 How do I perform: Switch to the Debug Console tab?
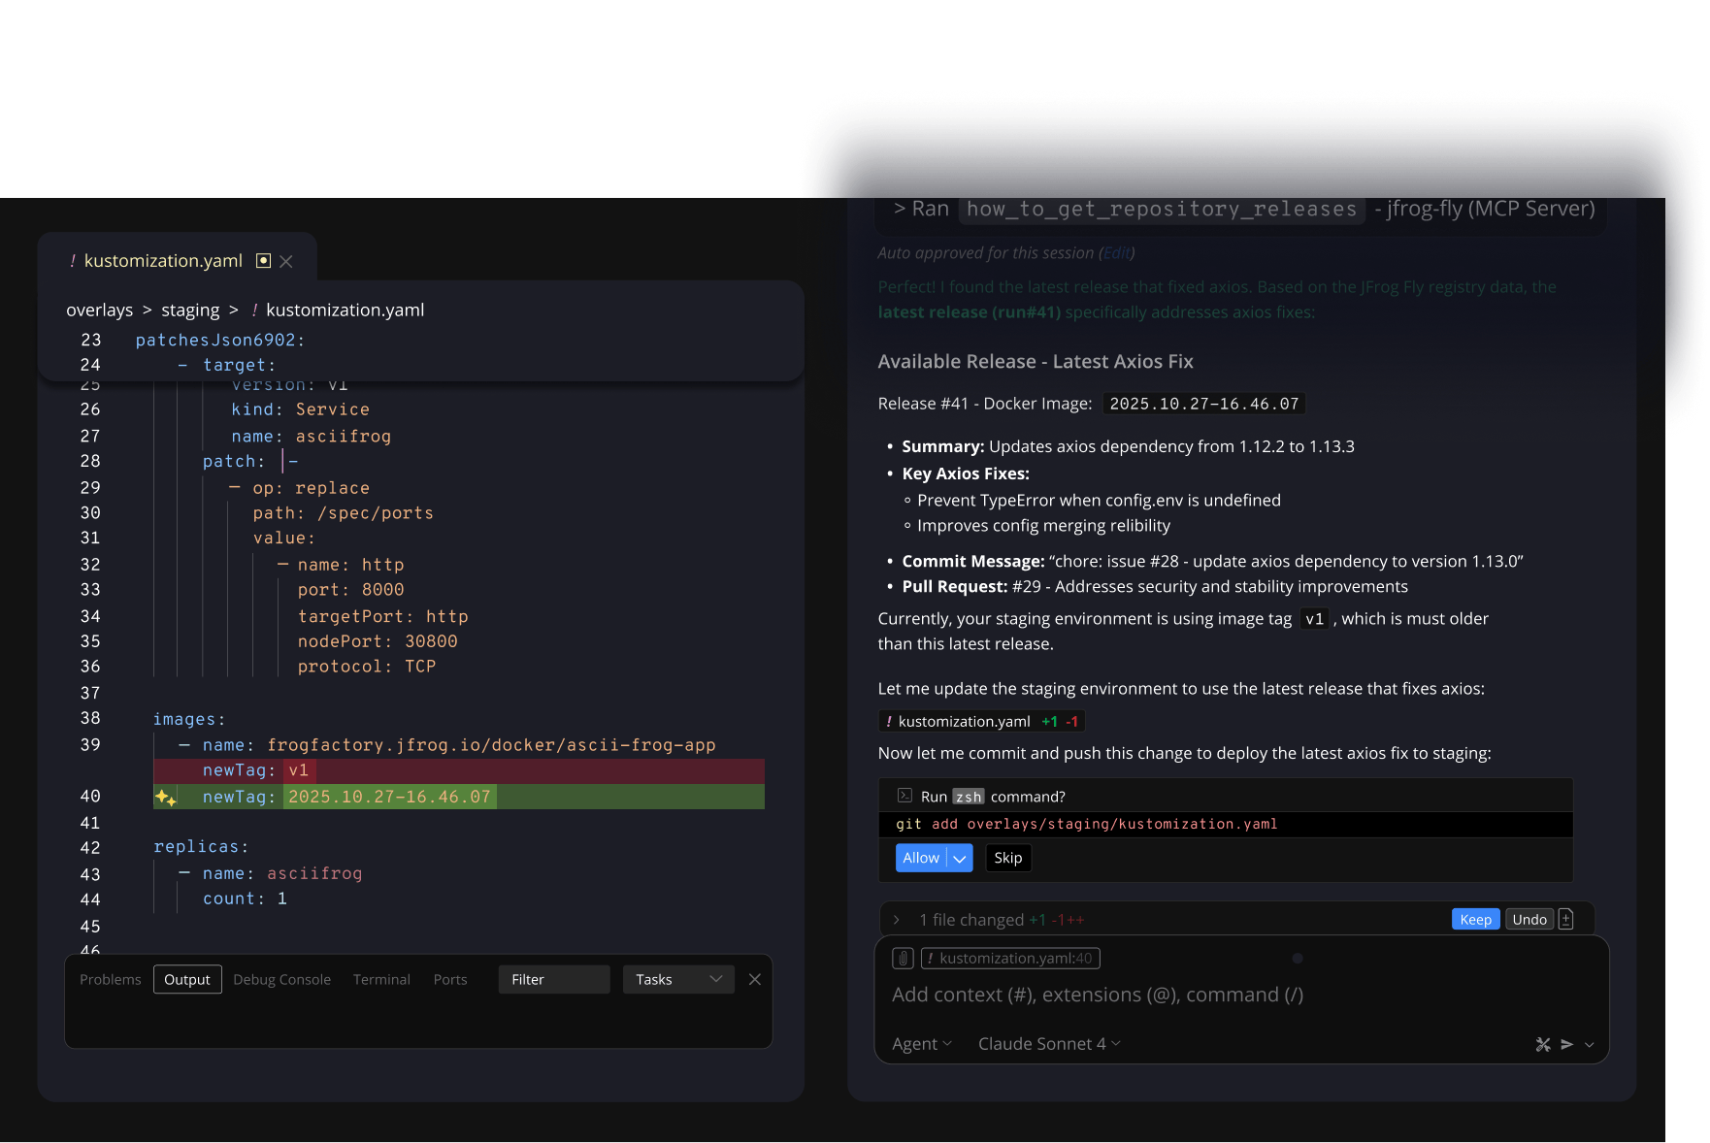(281, 980)
